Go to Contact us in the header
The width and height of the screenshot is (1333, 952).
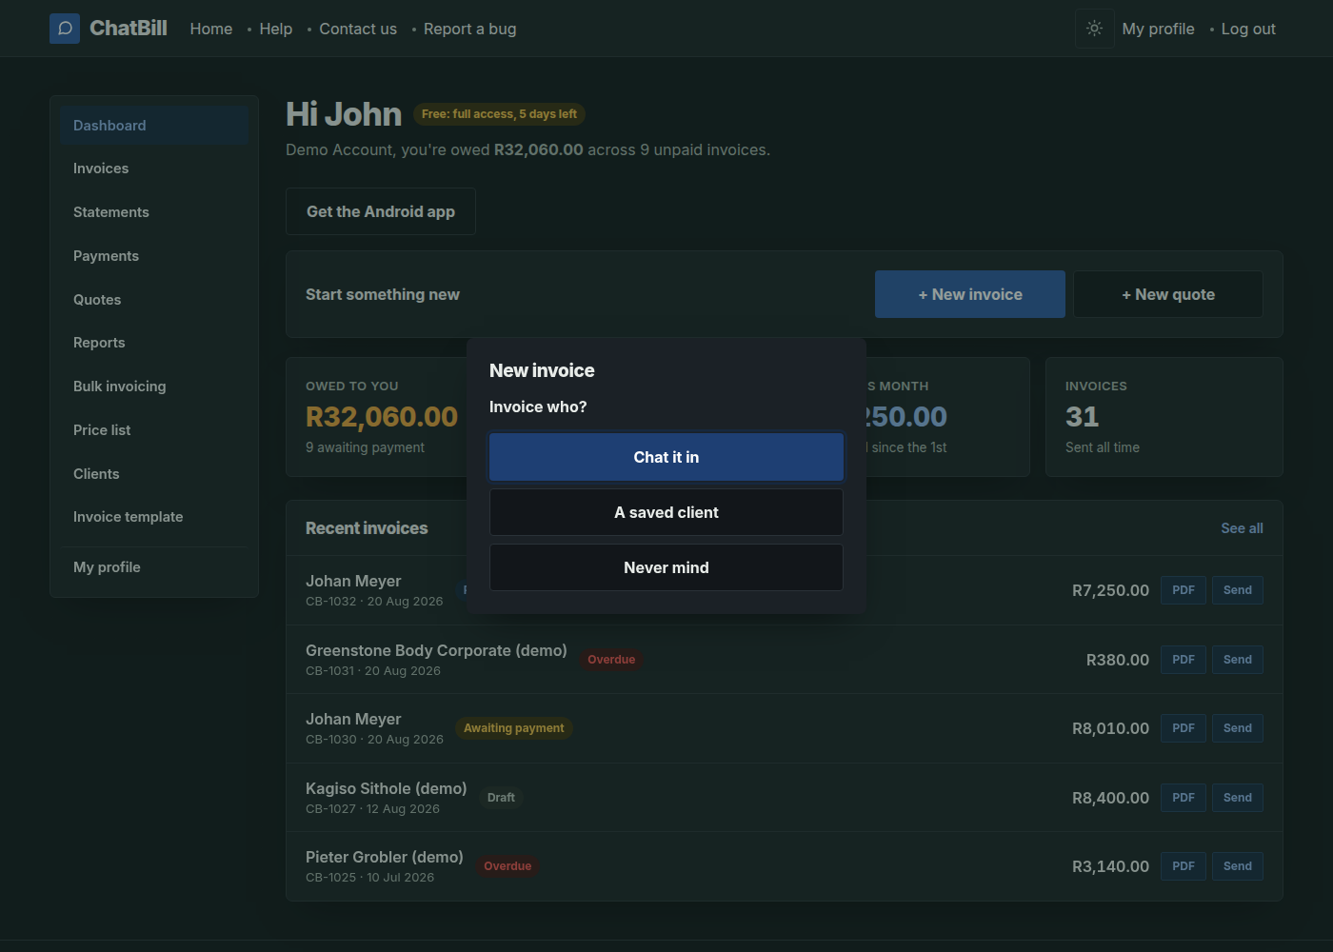pyautogui.click(x=358, y=29)
